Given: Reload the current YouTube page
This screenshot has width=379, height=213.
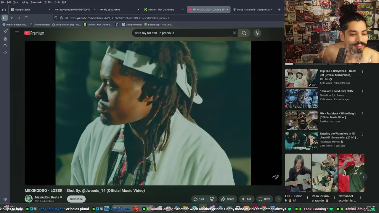Looking at the screenshot, I should tap(26, 18).
